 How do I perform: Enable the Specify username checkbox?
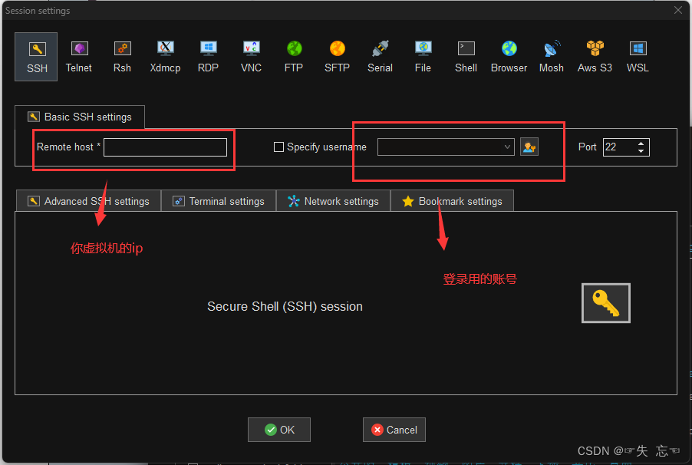point(278,147)
